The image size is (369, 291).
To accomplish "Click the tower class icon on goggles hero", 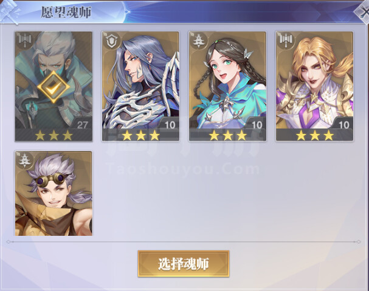I will pyautogui.click(x=25, y=160).
